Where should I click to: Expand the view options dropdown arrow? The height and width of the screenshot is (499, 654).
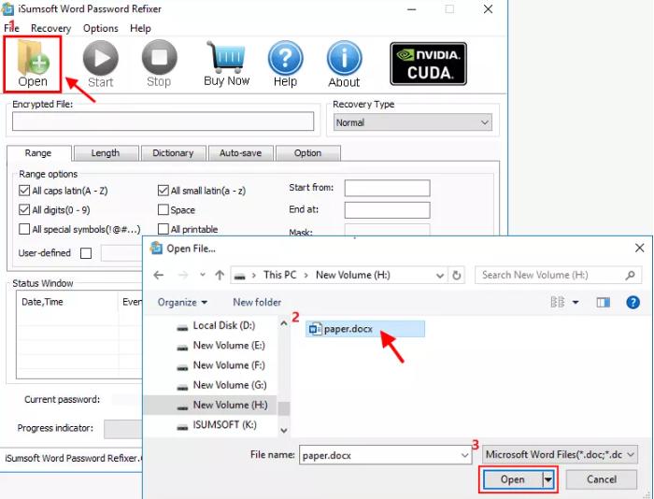[576, 302]
